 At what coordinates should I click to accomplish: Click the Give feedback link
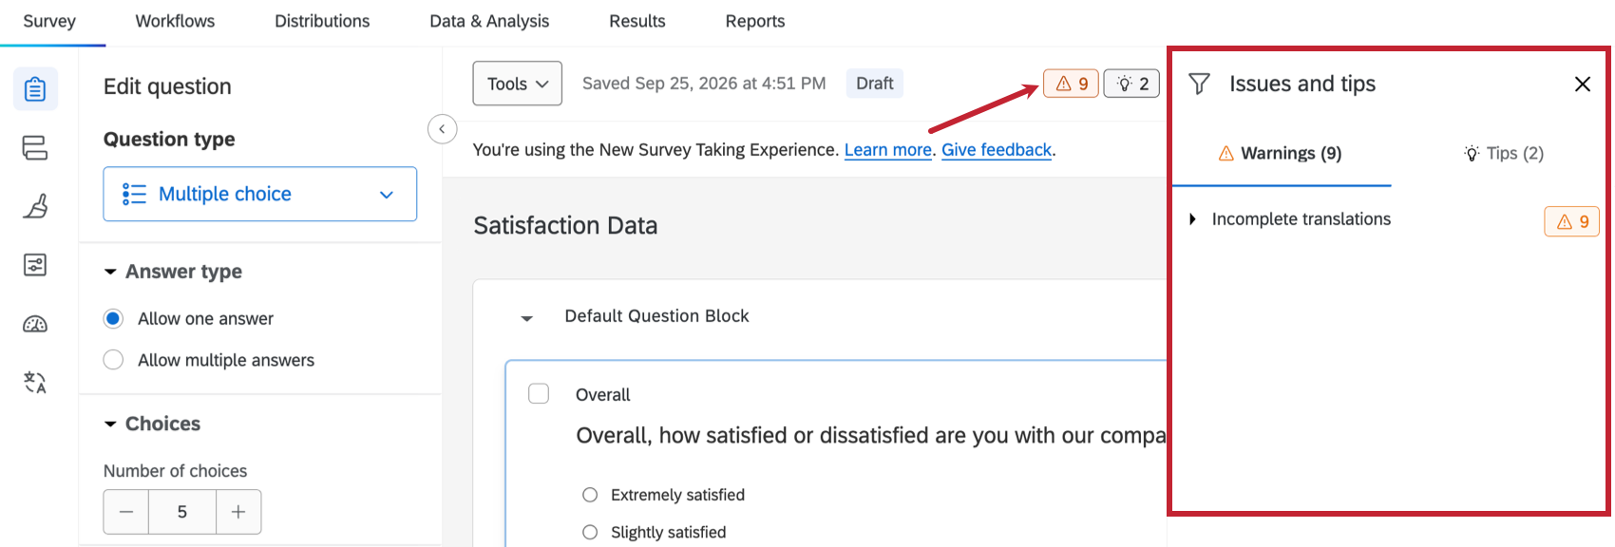click(x=997, y=150)
